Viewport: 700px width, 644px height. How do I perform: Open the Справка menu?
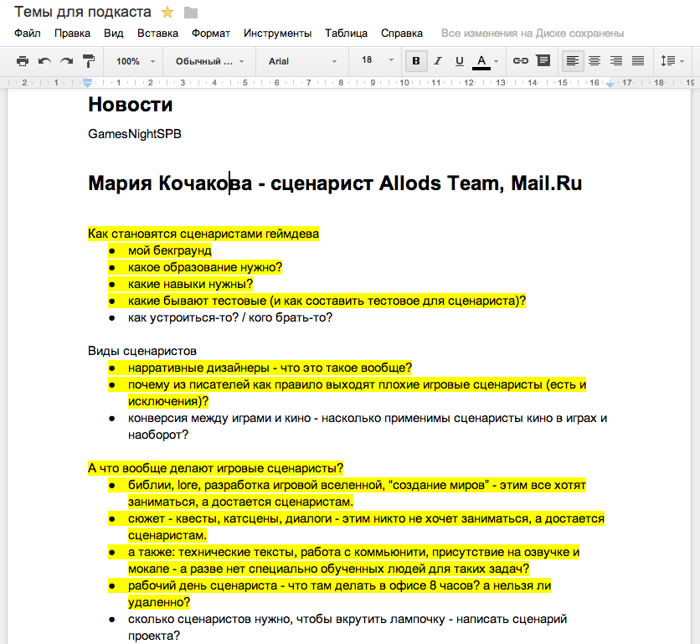coord(401,33)
